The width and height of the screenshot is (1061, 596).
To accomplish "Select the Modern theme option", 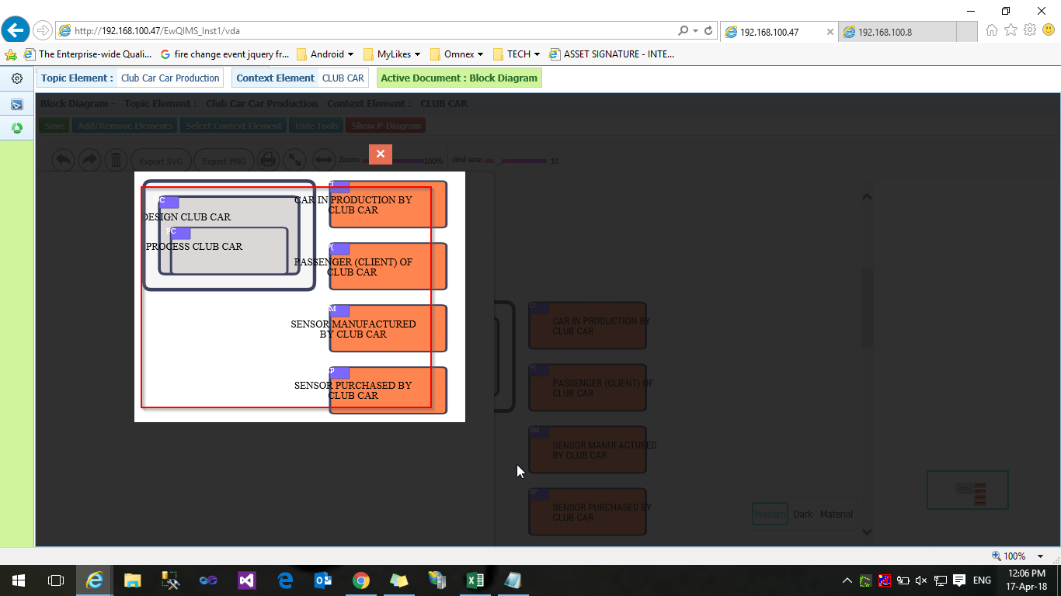I will (x=770, y=514).
